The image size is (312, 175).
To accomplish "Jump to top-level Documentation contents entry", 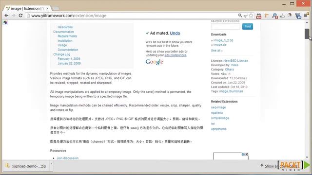I will tap(63, 32).
